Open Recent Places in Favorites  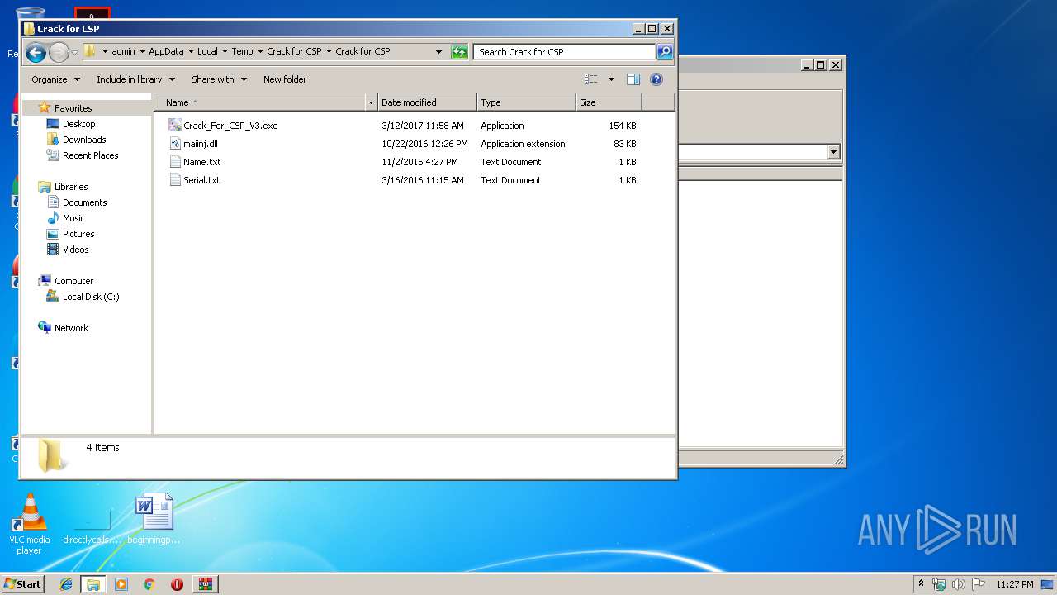tap(90, 155)
